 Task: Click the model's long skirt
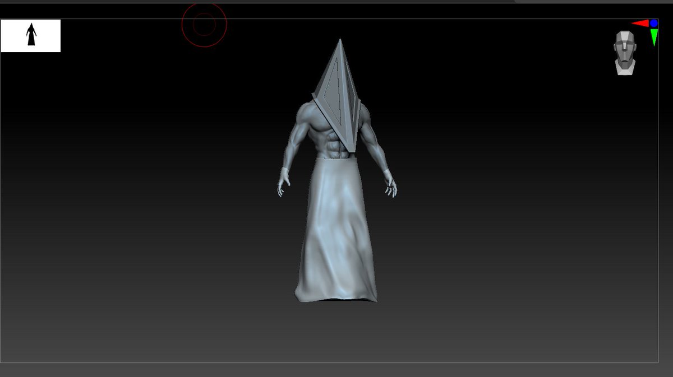[x=336, y=230]
